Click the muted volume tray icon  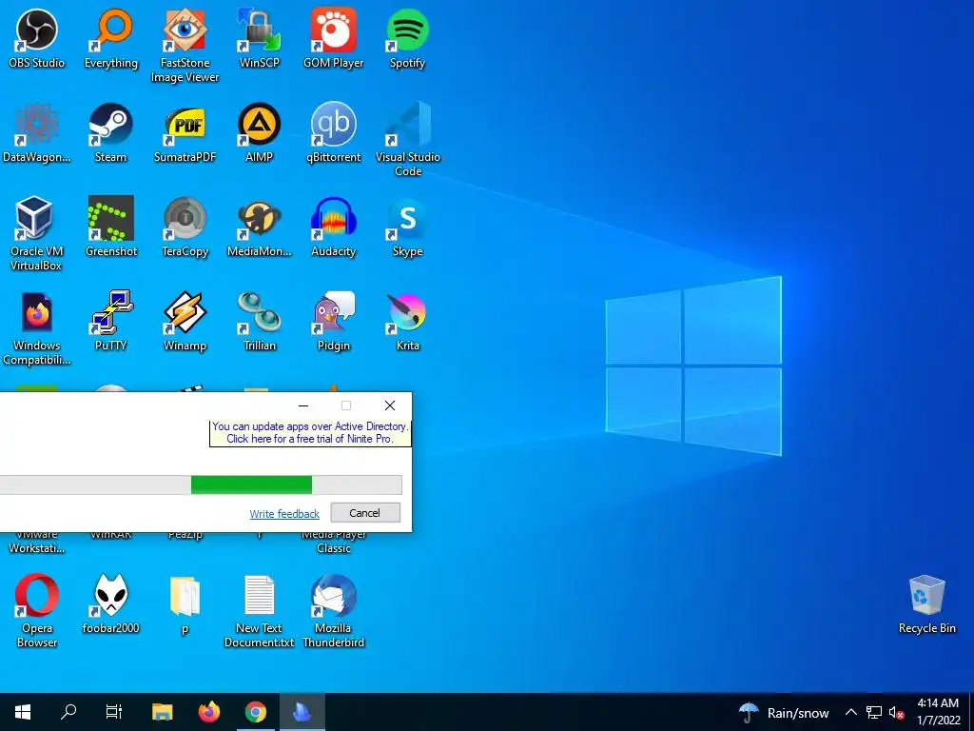896,712
